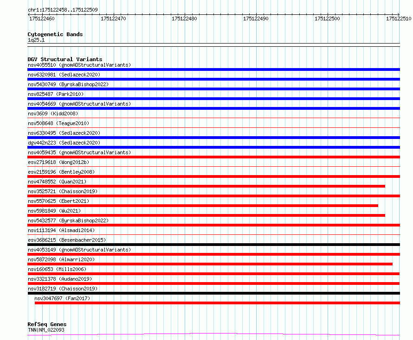Open nsv5432577 (ByrskaBishop2022) label
Viewport: 413px width, 340px height.
(x=68, y=220)
